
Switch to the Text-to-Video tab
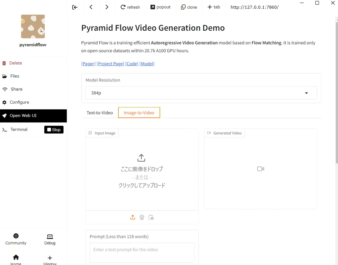(x=100, y=113)
